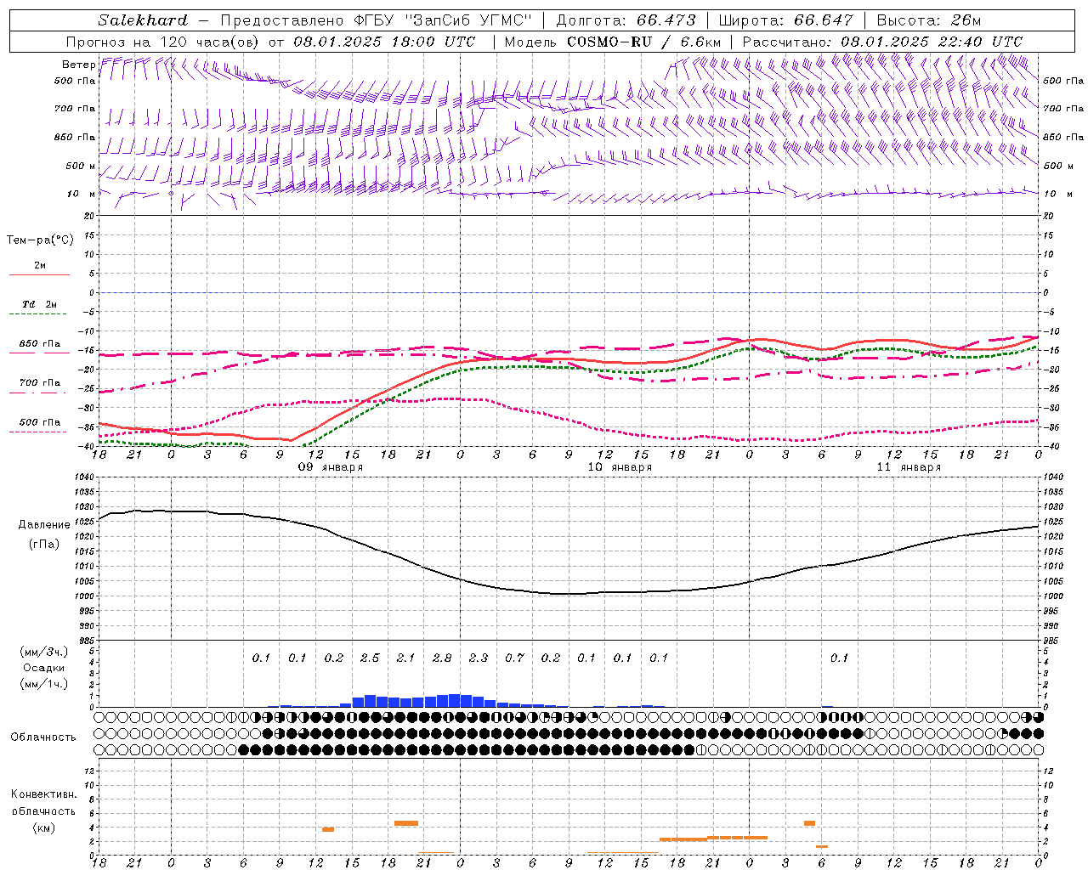
Task: Click the (км) height unit label
Action: coord(44,827)
